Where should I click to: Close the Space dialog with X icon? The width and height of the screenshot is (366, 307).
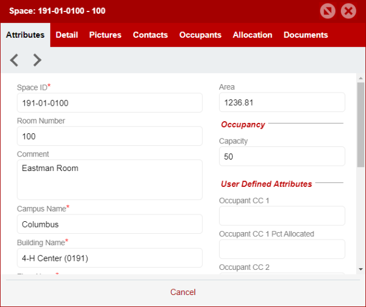click(x=348, y=11)
